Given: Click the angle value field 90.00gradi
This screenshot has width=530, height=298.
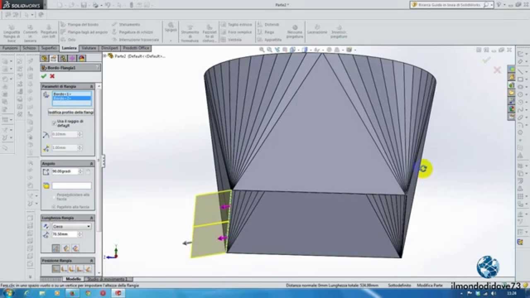Looking at the screenshot, I should (64, 171).
